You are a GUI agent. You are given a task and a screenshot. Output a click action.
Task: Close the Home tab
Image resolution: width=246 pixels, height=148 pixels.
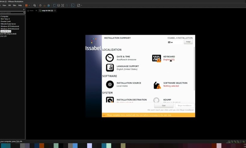36,10
